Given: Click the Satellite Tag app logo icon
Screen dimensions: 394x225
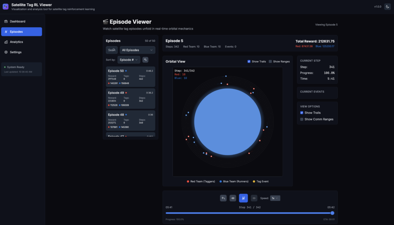Looking at the screenshot, I should tap(5, 7).
